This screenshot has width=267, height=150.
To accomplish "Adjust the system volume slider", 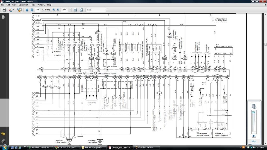I will [x=253, y=112].
